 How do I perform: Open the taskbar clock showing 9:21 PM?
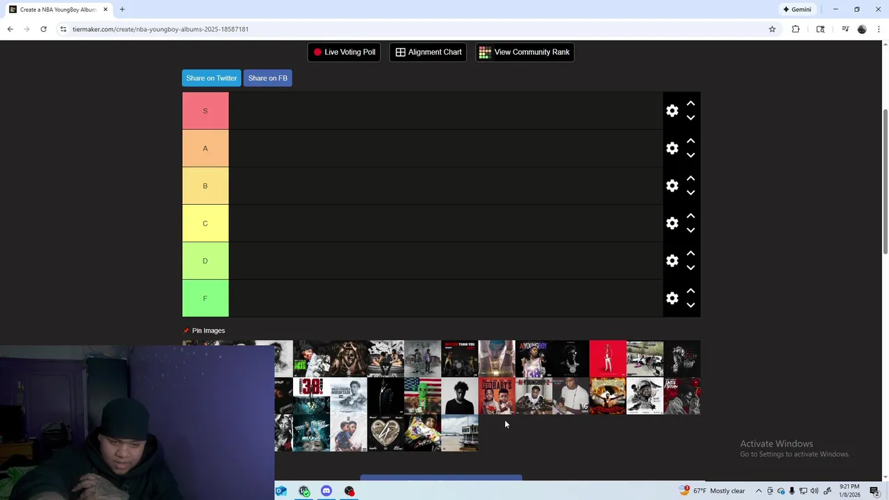tap(849, 491)
